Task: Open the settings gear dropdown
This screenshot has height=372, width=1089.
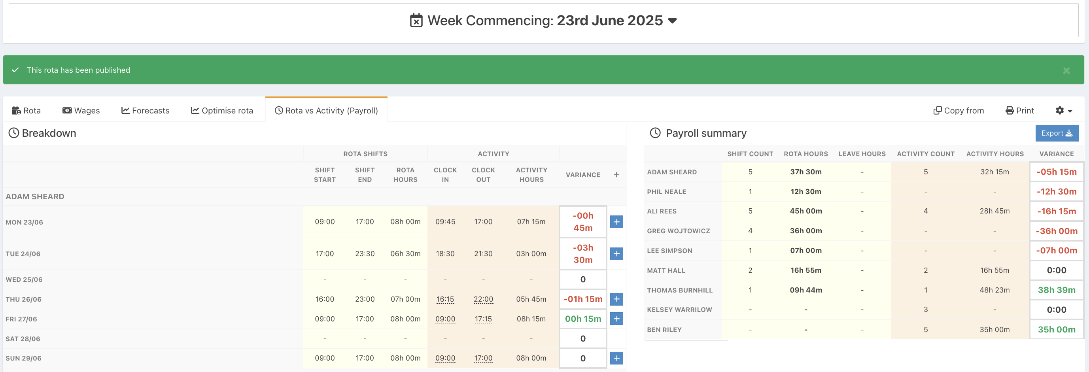Action: [x=1063, y=111]
